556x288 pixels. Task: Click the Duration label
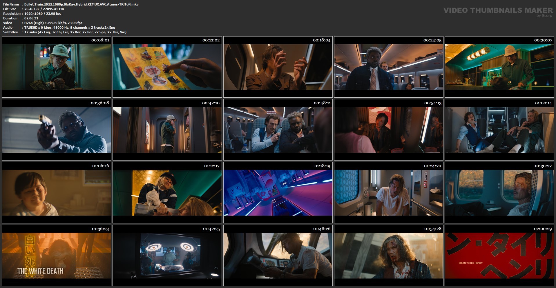coord(10,18)
